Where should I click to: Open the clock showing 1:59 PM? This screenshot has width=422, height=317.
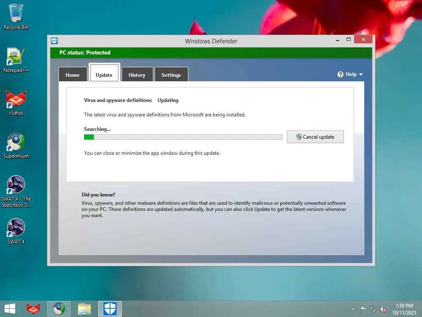coord(404,309)
